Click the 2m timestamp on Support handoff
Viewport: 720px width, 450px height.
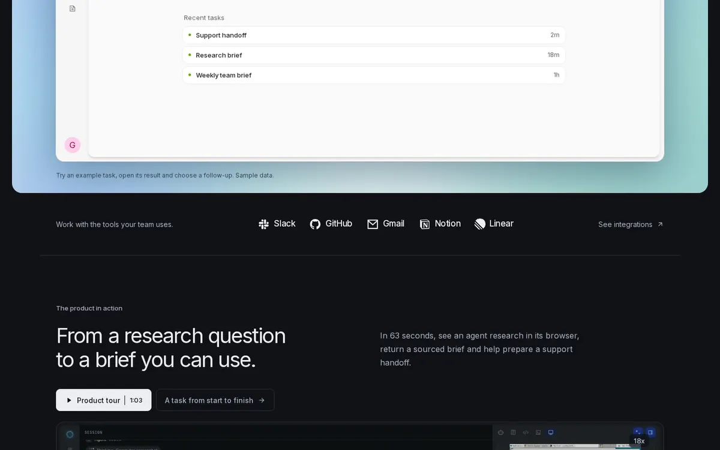pyautogui.click(x=555, y=35)
